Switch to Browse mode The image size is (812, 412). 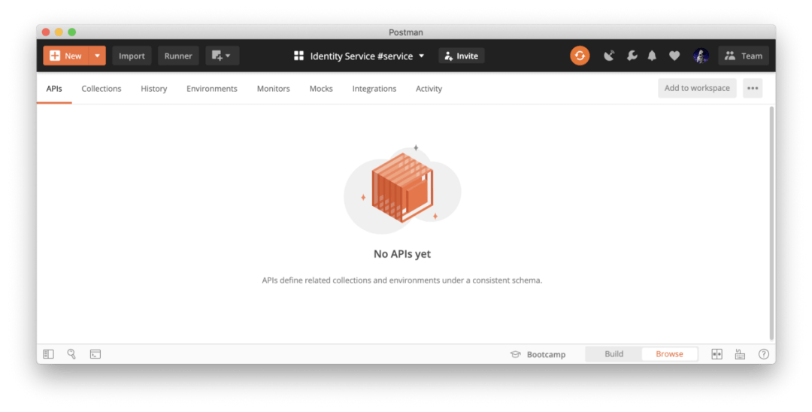669,354
